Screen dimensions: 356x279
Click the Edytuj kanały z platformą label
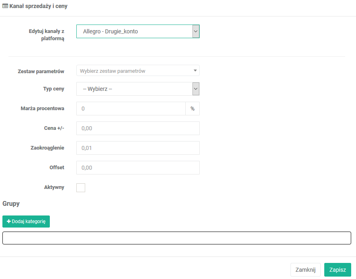tap(47, 35)
